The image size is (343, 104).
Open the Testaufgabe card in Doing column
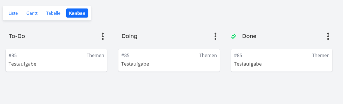click(x=169, y=60)
